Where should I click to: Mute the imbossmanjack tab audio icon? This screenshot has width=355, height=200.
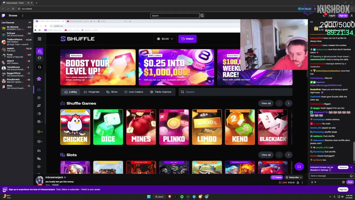click(x=28, y=3)
